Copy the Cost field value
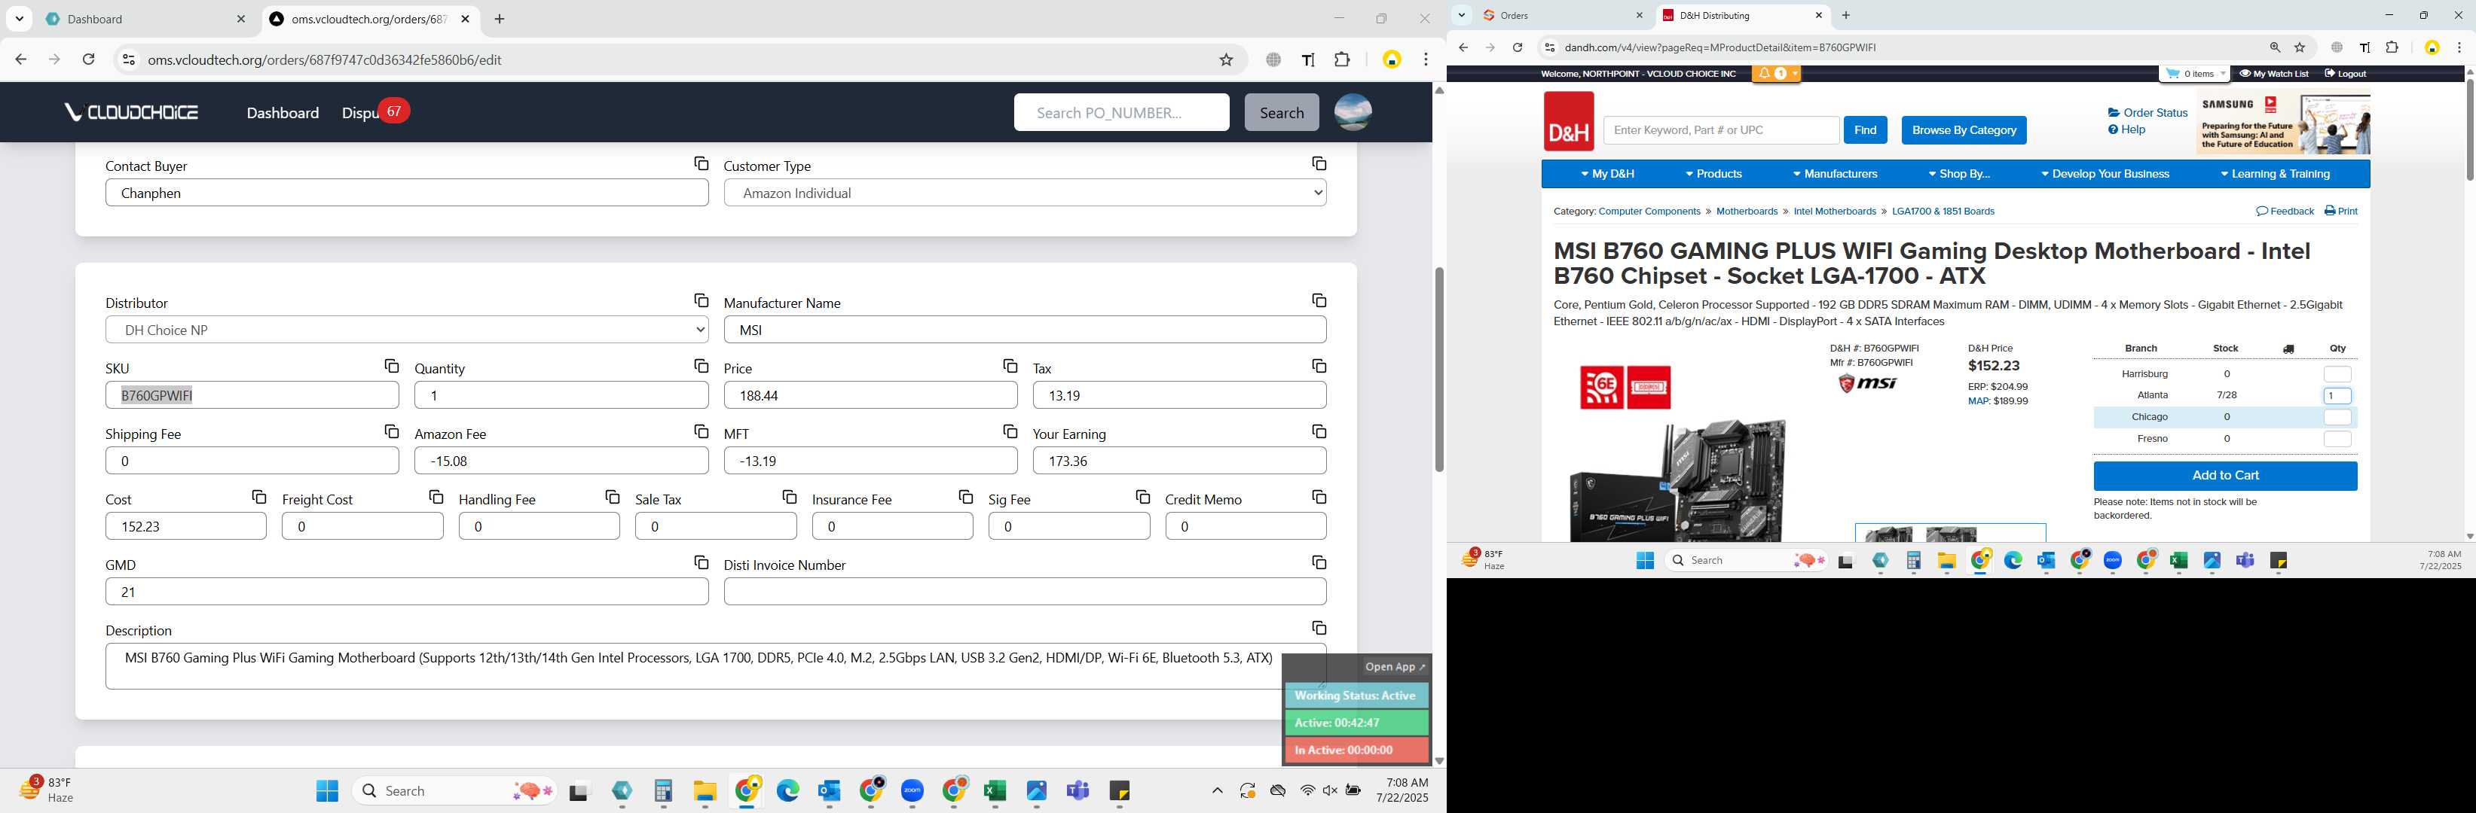Screen dimensions: 2476x813 pyautogui.click(x=258, y=497)
